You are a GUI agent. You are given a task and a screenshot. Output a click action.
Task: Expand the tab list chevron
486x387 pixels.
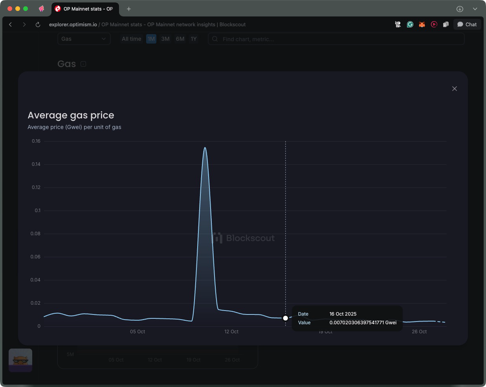(x=475, y=9)
